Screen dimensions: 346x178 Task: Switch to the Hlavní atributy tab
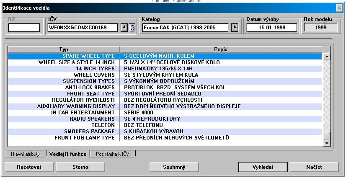(25, 154)
